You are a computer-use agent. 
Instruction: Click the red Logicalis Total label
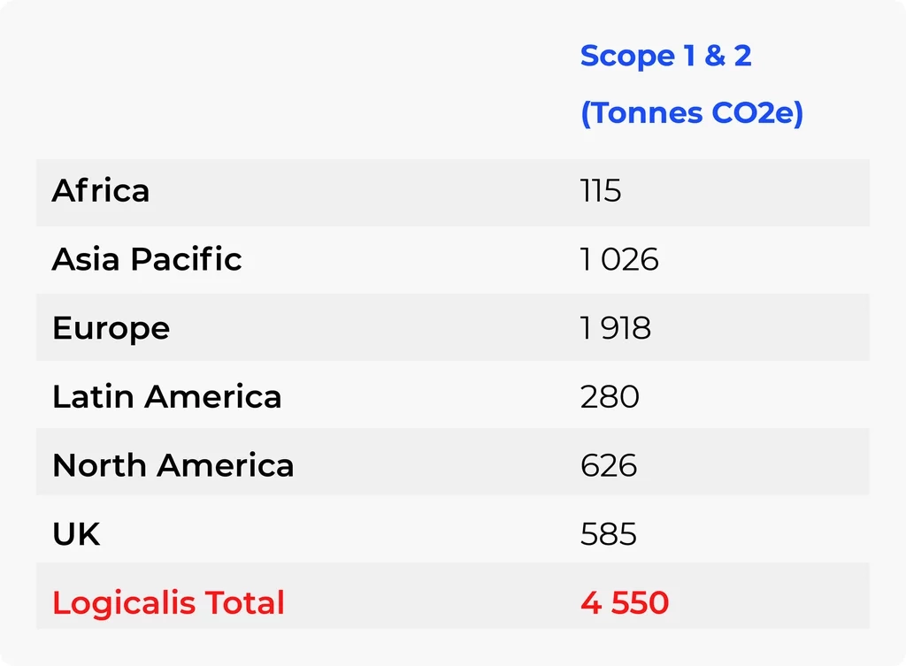[x=168, y=603]
